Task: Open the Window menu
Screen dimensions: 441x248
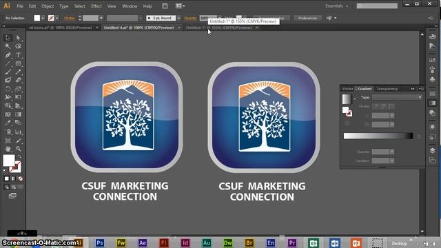Action: pyautogui.click(x=130, y=6)
